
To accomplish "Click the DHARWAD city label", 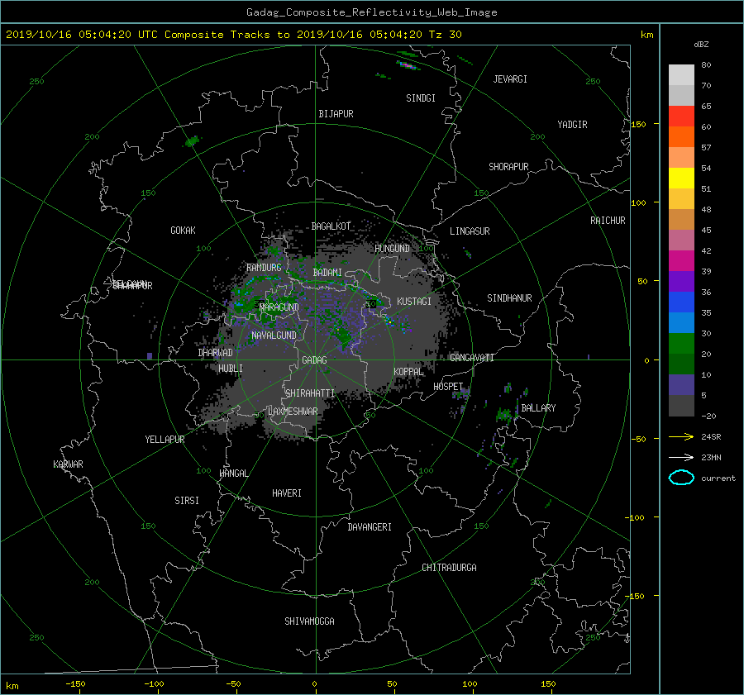I will (x=216, y=353).
